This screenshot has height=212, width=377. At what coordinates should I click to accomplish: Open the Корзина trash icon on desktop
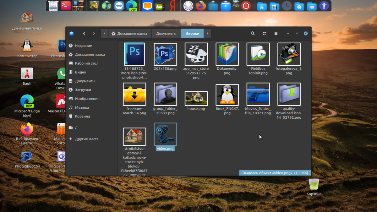point(314,187)
